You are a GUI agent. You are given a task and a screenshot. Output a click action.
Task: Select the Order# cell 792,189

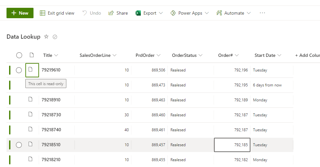232,100
